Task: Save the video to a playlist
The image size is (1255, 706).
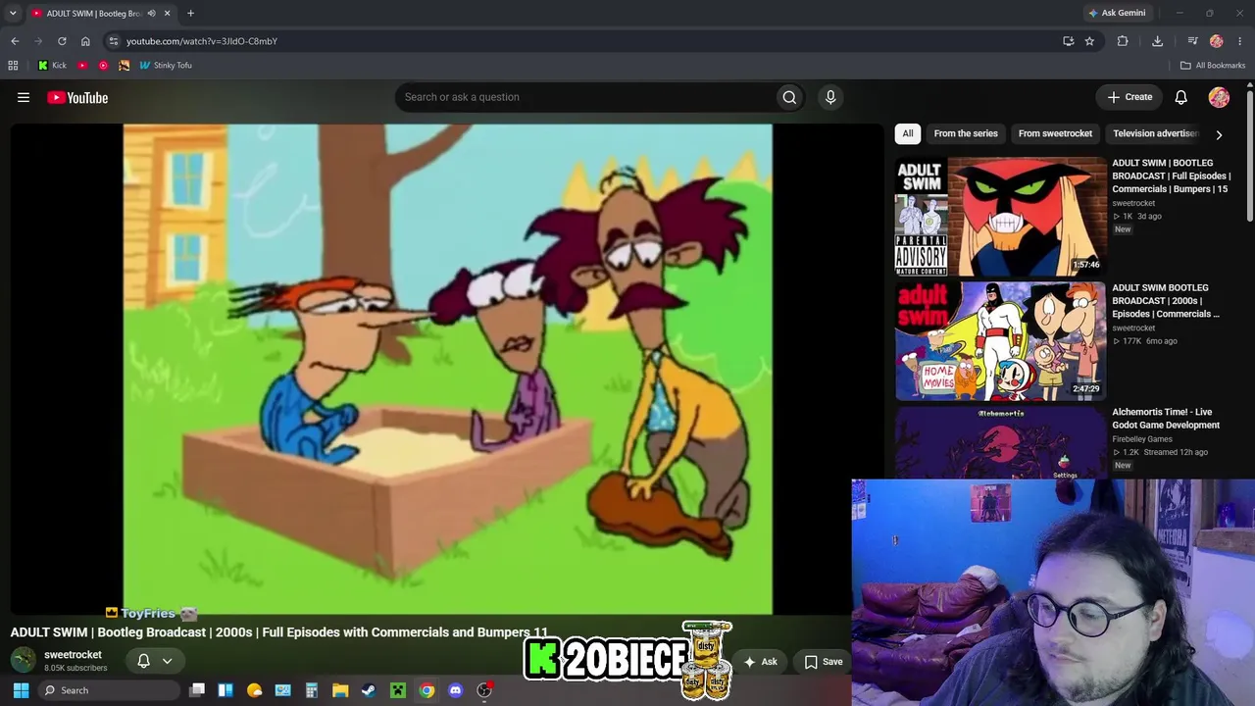Action: click(x=823, y=662)
